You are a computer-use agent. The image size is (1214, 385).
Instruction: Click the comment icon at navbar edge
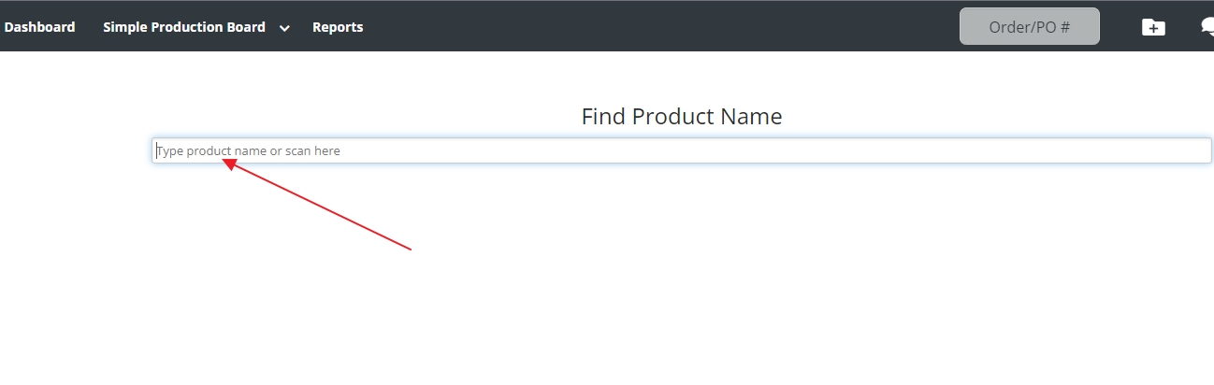pyautogui.click(x=1207, y=27)
